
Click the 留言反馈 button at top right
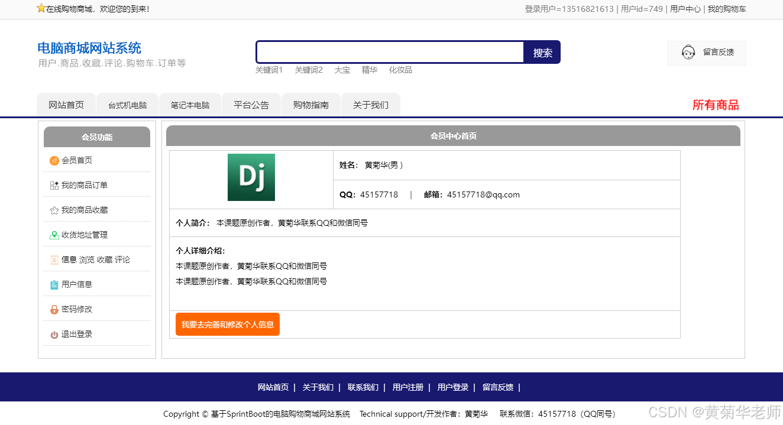coord(707,53)
